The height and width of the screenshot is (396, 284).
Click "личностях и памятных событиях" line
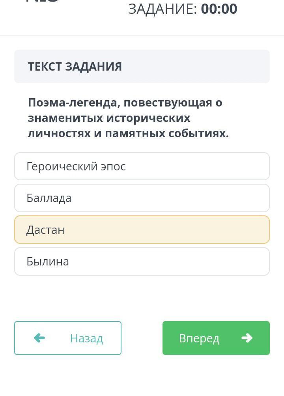pos(128,133)
